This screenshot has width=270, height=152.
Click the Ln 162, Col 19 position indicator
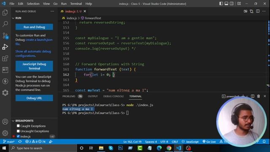coord(132,142)
